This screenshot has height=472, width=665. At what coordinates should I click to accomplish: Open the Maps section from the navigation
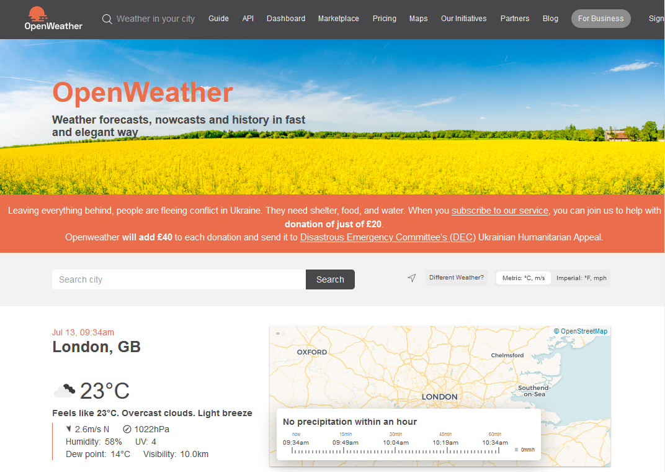418,19
